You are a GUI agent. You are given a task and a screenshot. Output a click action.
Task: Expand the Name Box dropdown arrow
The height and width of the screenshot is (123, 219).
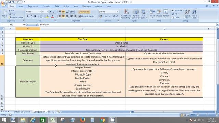coord(24,25)
